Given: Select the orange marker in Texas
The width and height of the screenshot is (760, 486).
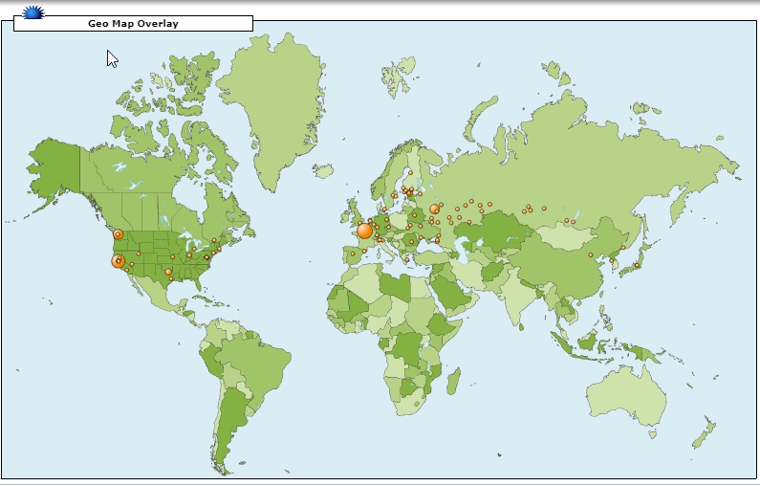Looking at the screenshot, I should click(x=168, y=272).
